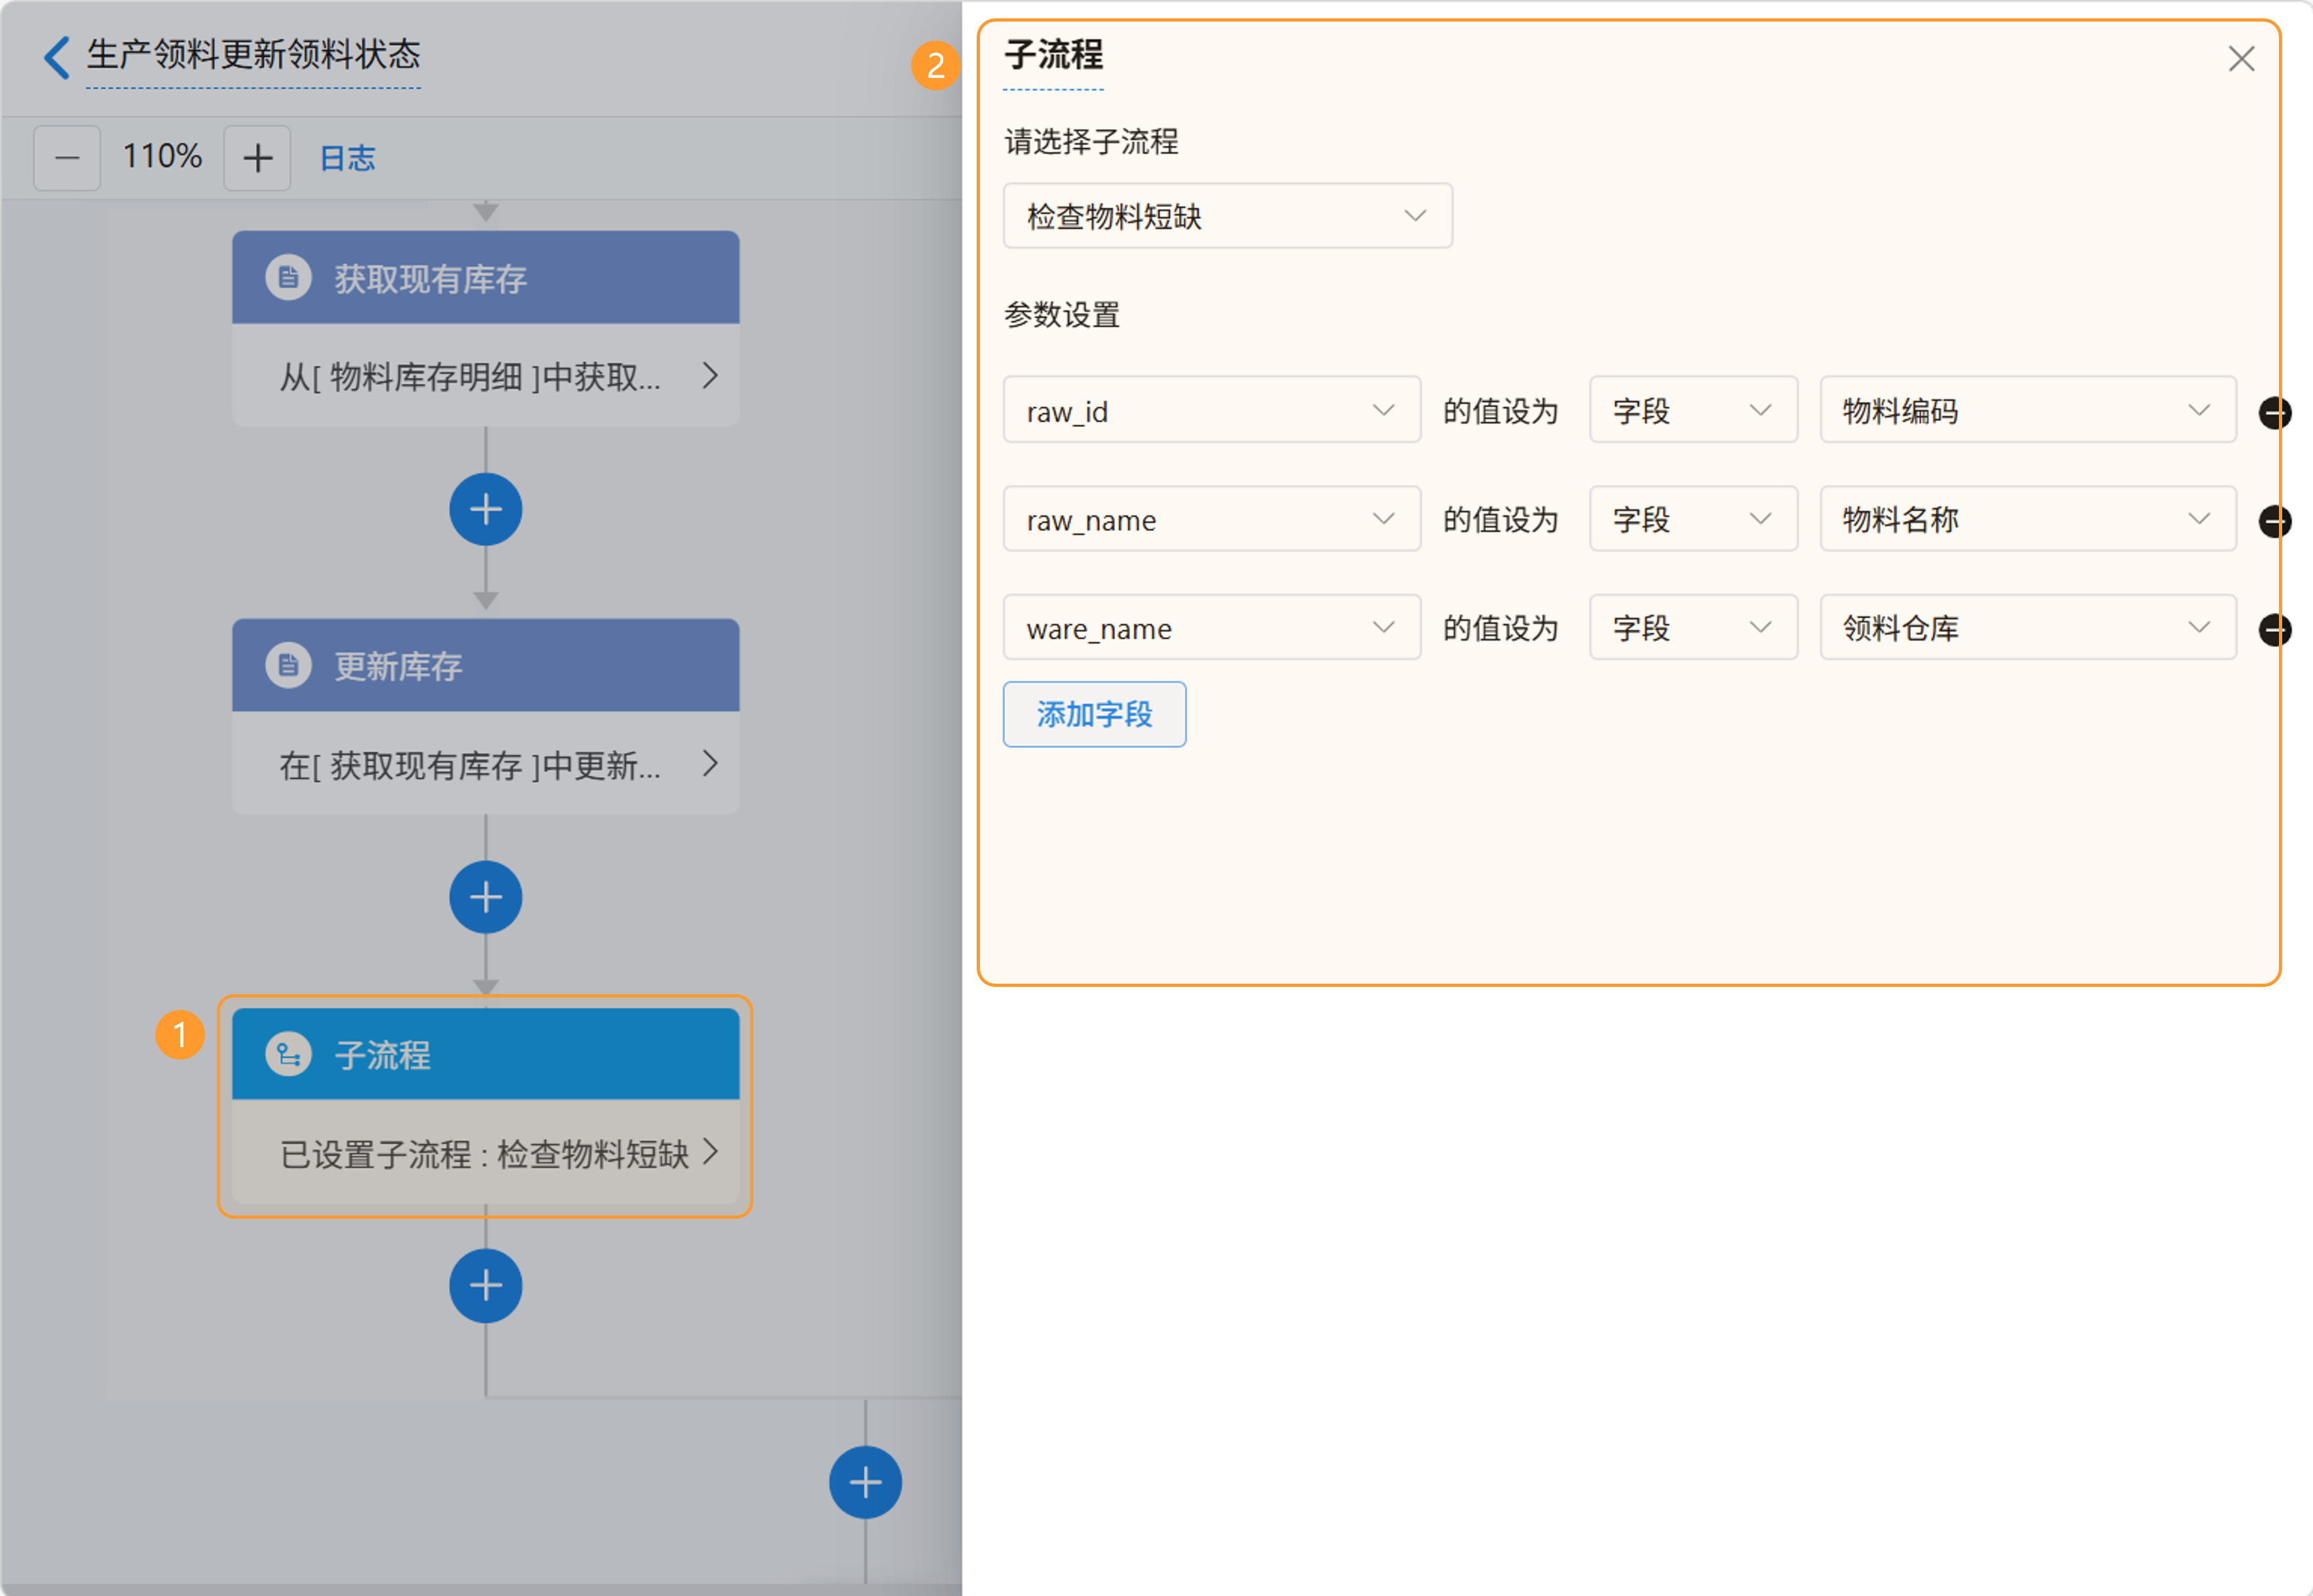Open the 检查物料短缺 sub-process dropdown

1227,216
